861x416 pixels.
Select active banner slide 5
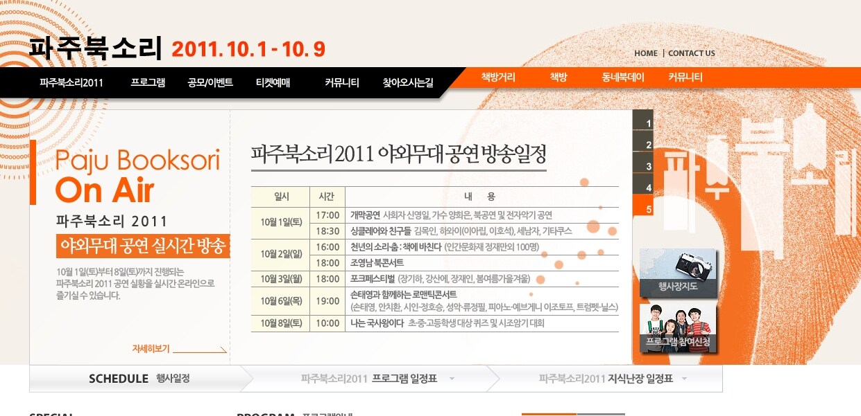(x=643, y=206)
